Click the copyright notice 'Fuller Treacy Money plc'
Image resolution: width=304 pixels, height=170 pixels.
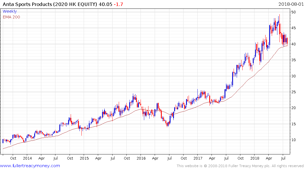click(x=249, y=166)
